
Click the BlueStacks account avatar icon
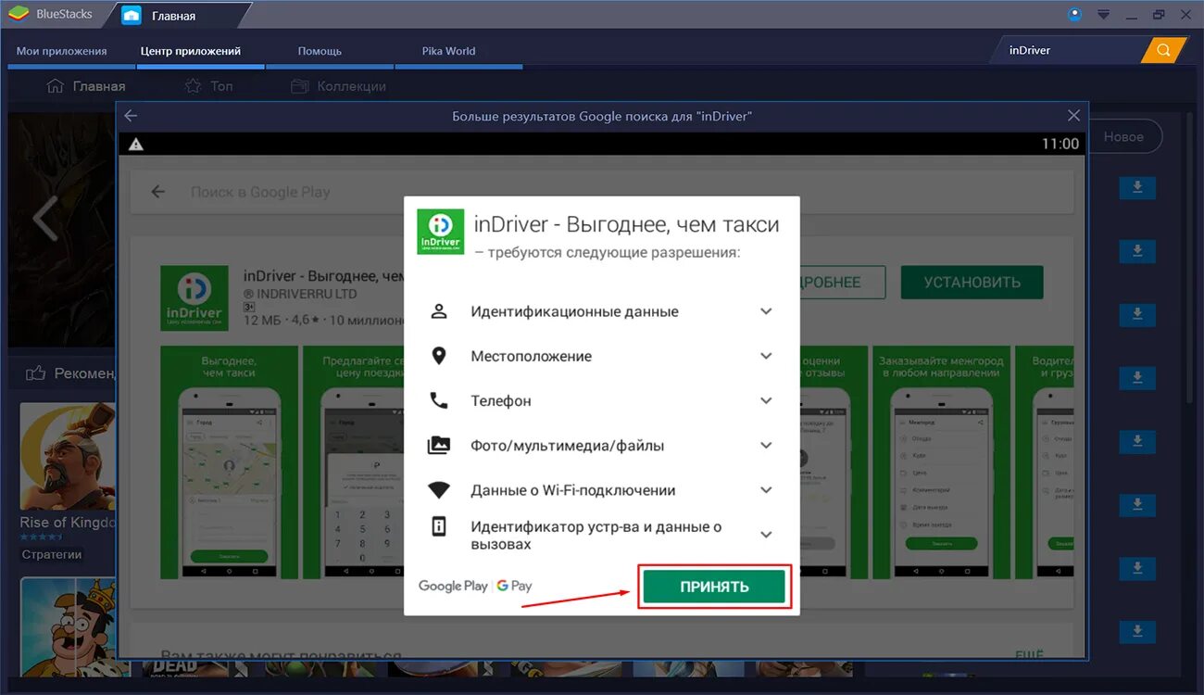1075,14
